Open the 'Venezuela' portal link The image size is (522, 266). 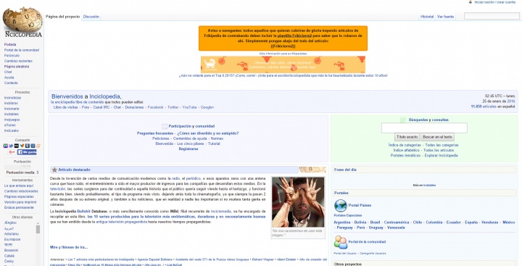coord(396,228)
